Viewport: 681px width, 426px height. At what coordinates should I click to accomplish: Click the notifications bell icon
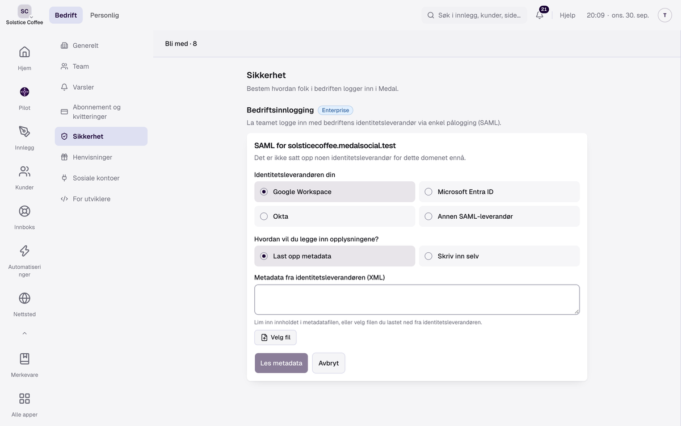540,15
